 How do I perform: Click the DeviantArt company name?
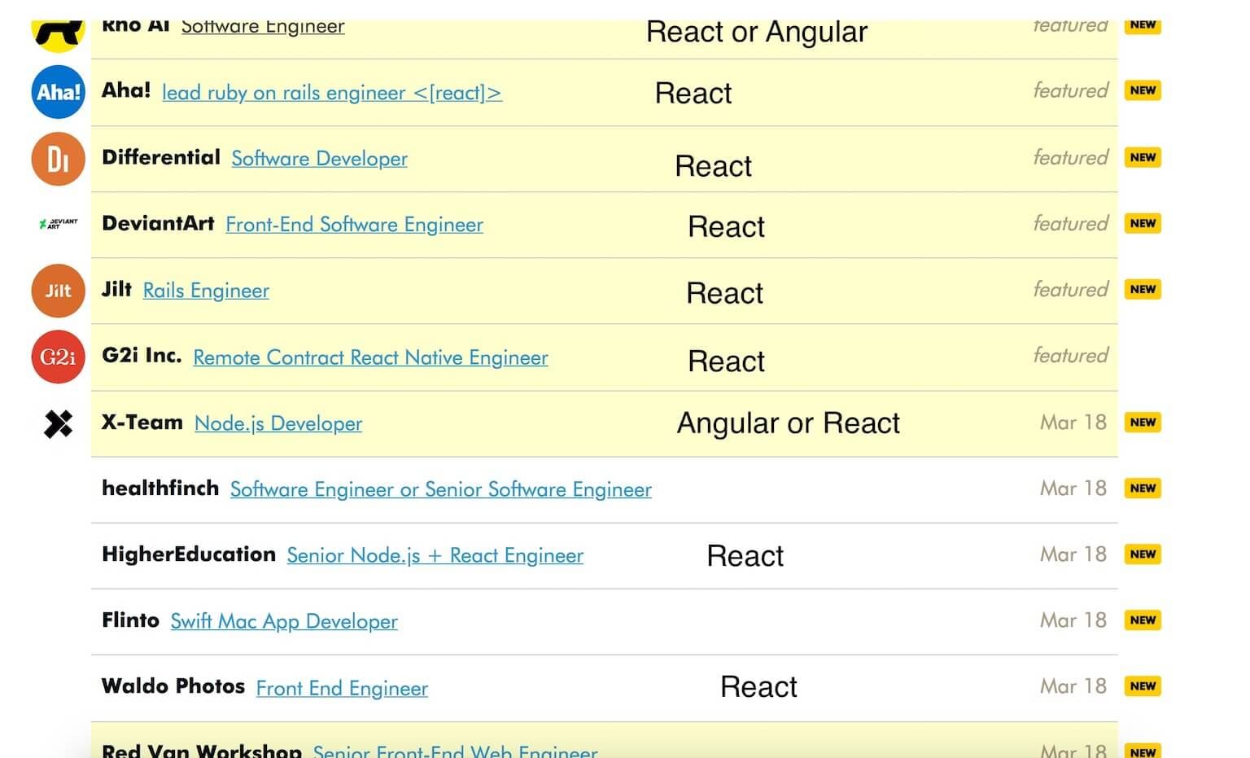[158, 223]
